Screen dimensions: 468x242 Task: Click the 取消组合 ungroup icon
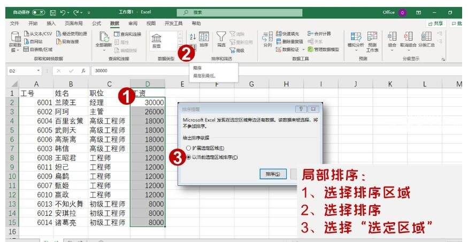(408, 37)
